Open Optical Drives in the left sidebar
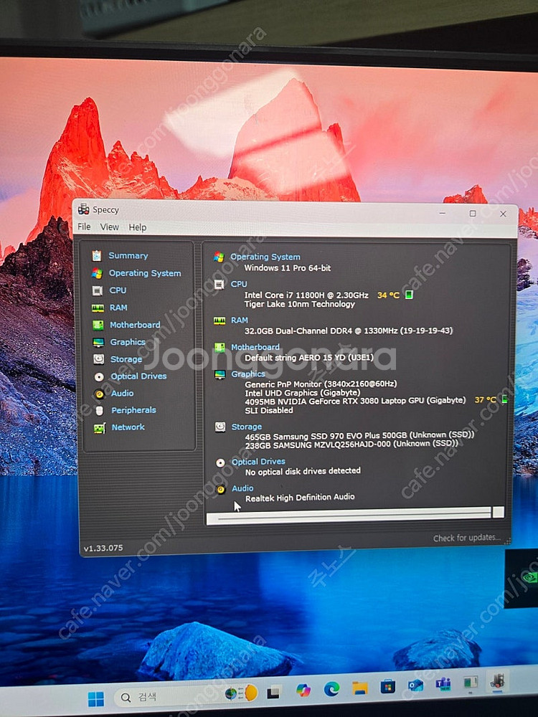 (138, 376)
